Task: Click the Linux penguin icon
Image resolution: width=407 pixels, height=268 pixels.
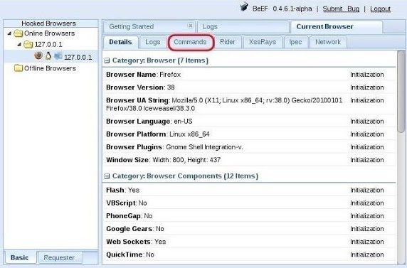Action: pyautogui.click(x=48, y=55)
